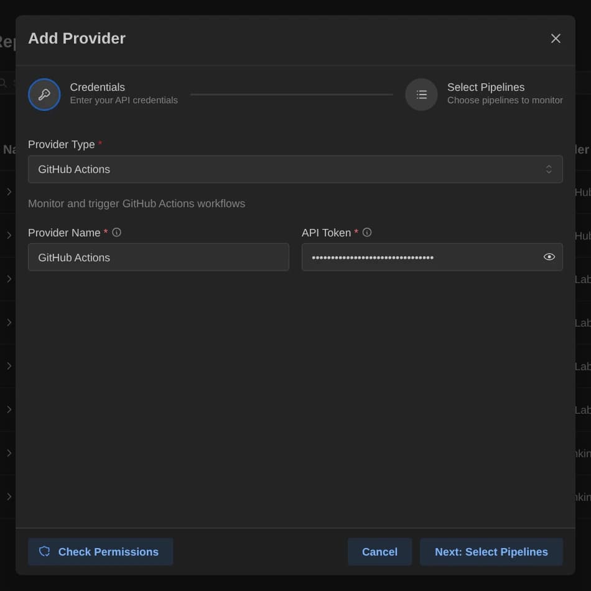
Task: Proceed with Next: Select Pipelines
Action: 491,551
